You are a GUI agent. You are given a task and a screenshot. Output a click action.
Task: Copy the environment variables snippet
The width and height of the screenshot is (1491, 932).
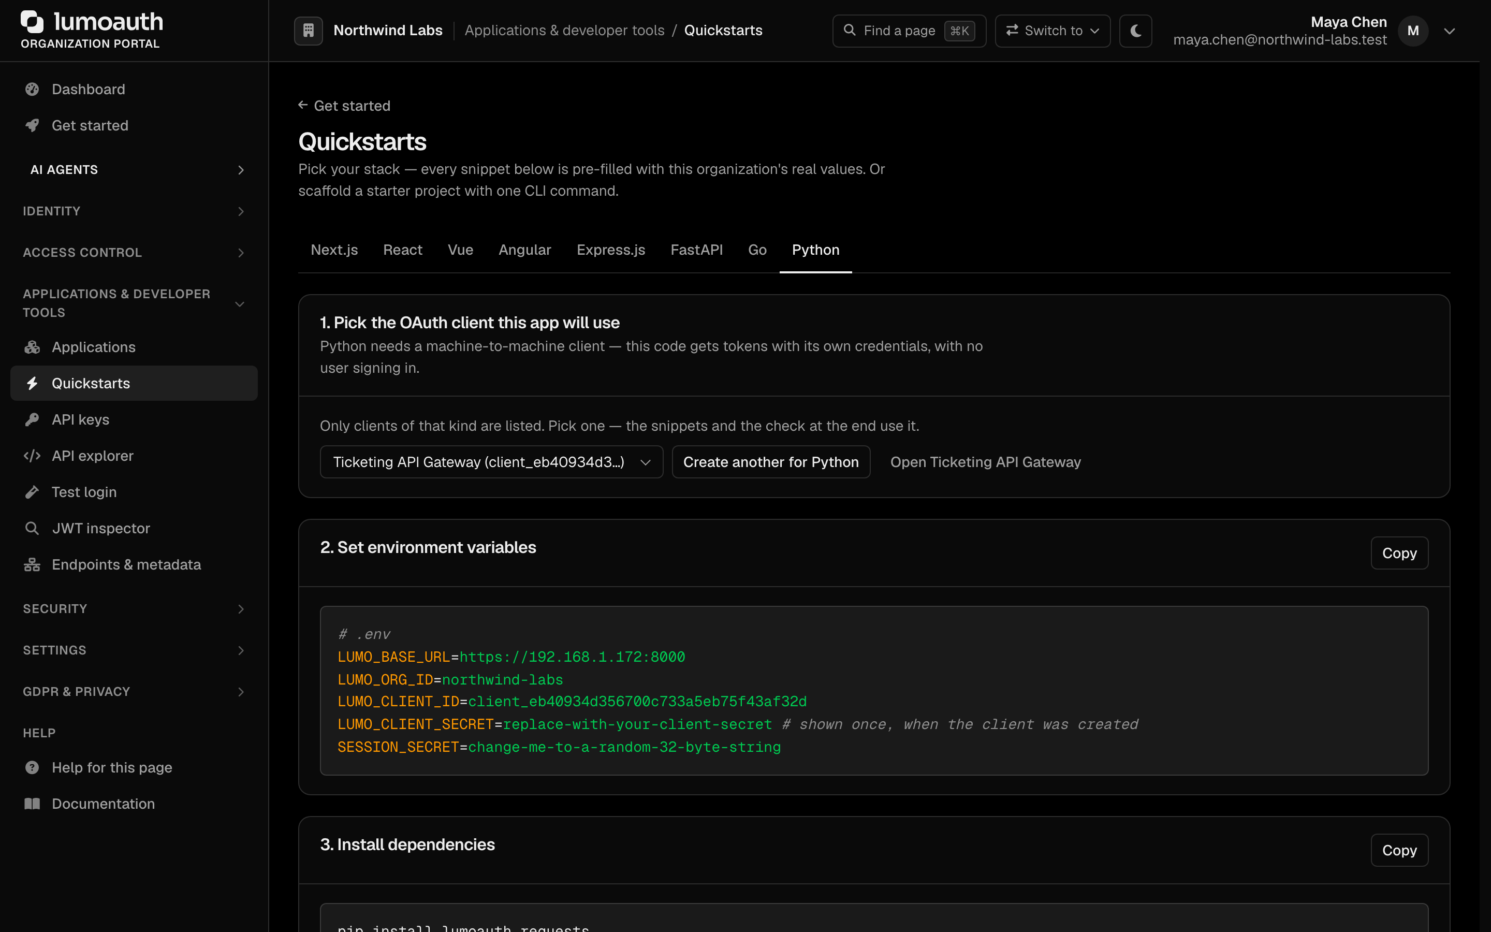click(1399, 553)
